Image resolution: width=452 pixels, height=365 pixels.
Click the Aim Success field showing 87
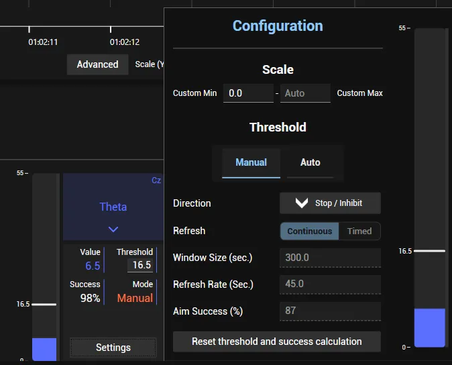tap(330, 311)
